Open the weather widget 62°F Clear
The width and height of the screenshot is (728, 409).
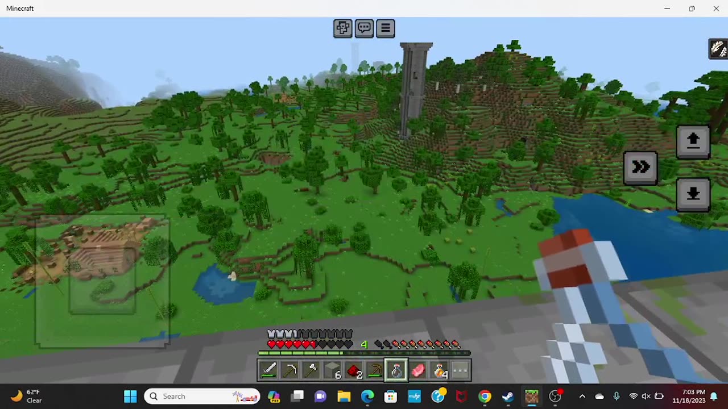26,397
